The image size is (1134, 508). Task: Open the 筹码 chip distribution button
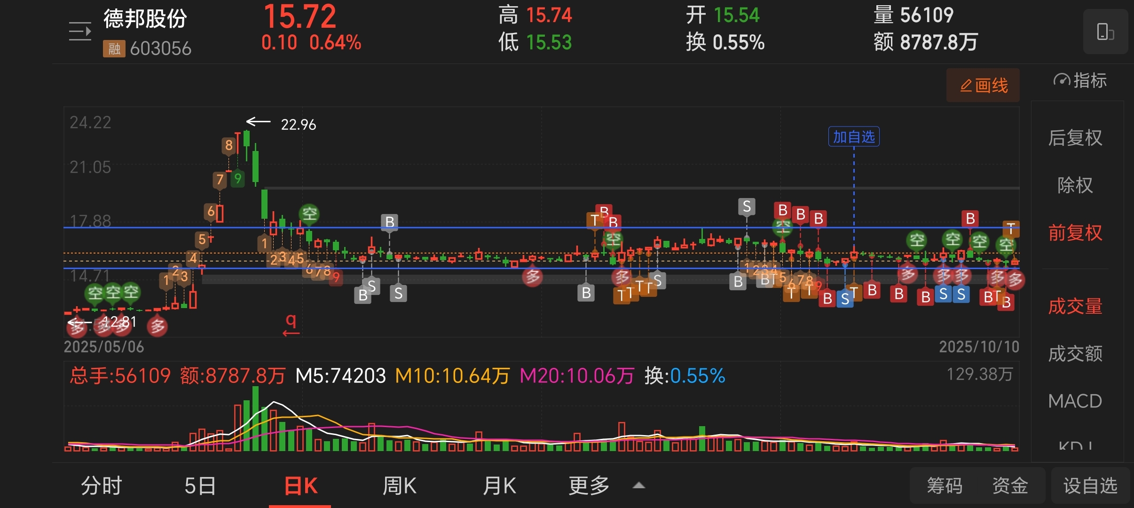[944, 485]
